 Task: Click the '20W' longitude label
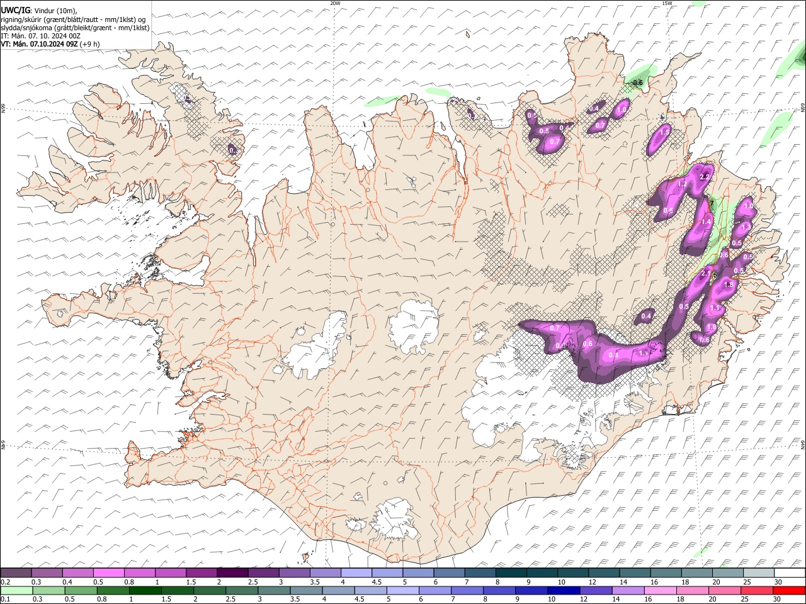[x=335, y=3]
